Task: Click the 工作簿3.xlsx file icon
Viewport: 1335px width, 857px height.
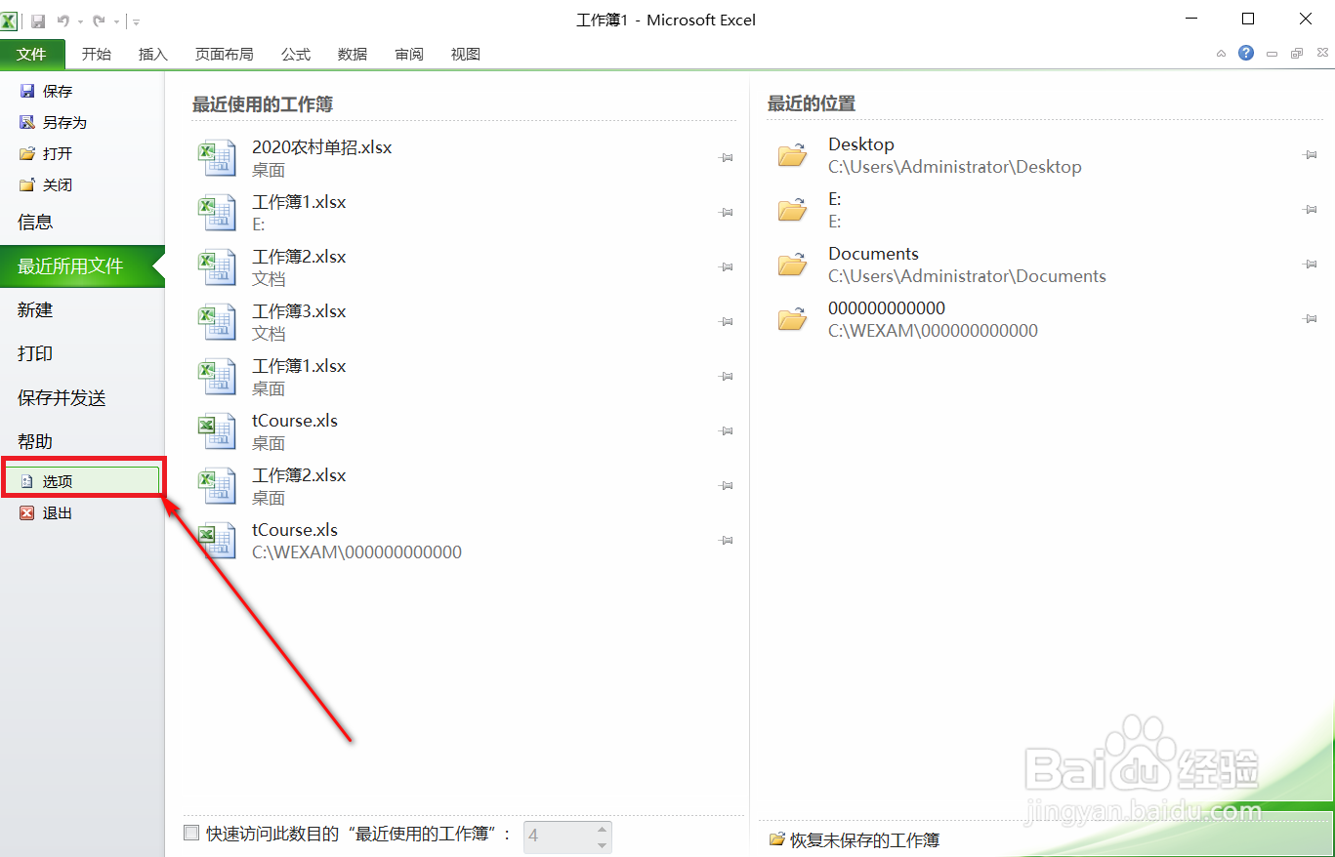Action: [x=218, y=322]
